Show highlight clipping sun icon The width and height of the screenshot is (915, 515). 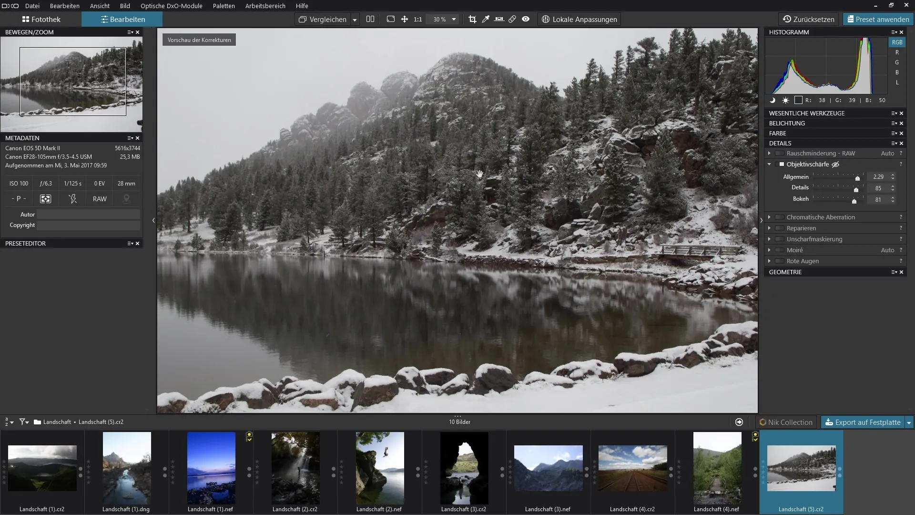pyautogui.click(x=785, y=100)
